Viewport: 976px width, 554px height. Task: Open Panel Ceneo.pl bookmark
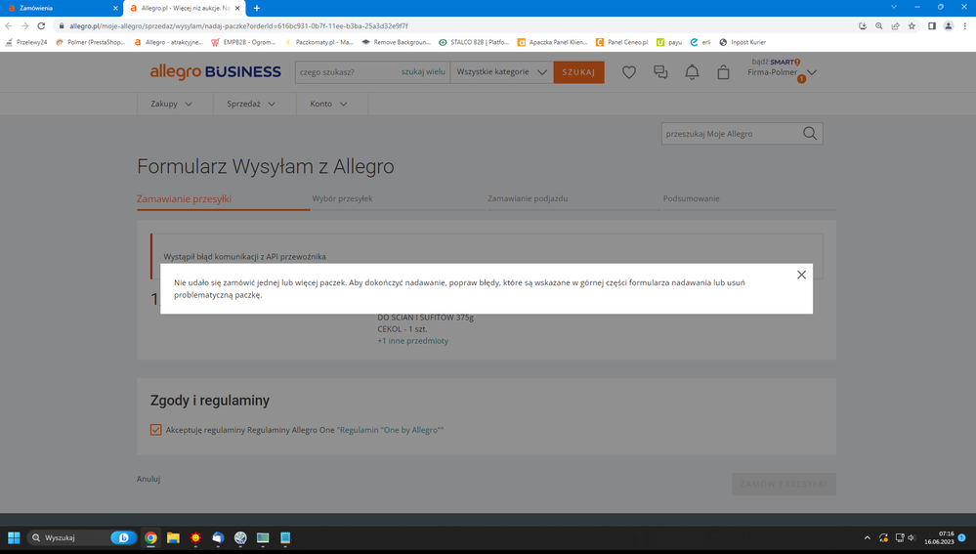pyautogui.click(x=621, y=42)
